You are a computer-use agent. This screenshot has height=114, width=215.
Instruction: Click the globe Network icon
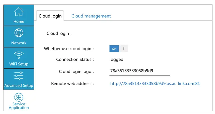pos(19,33)
